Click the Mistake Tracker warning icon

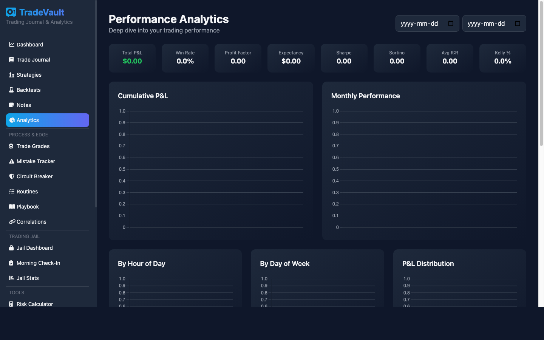[x=11, y=161]
